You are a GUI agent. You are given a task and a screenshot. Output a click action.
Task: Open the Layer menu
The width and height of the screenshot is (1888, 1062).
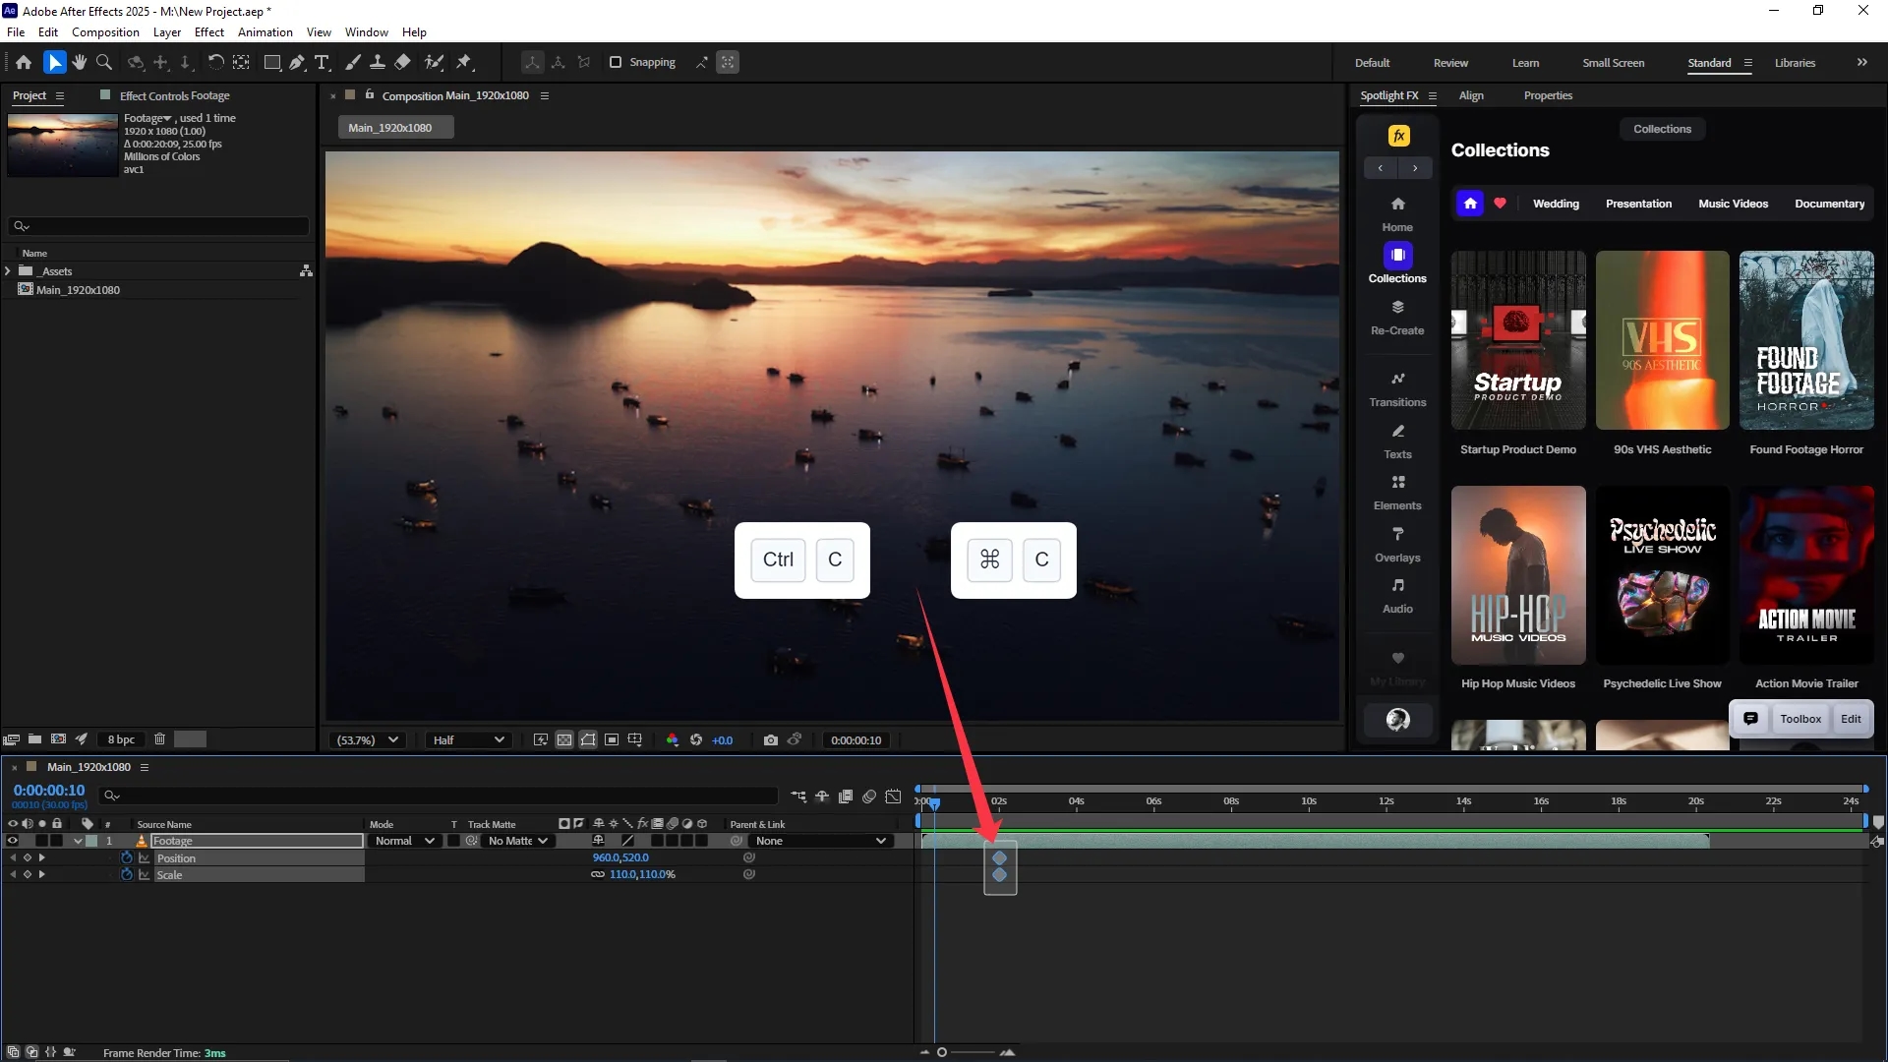166,31
